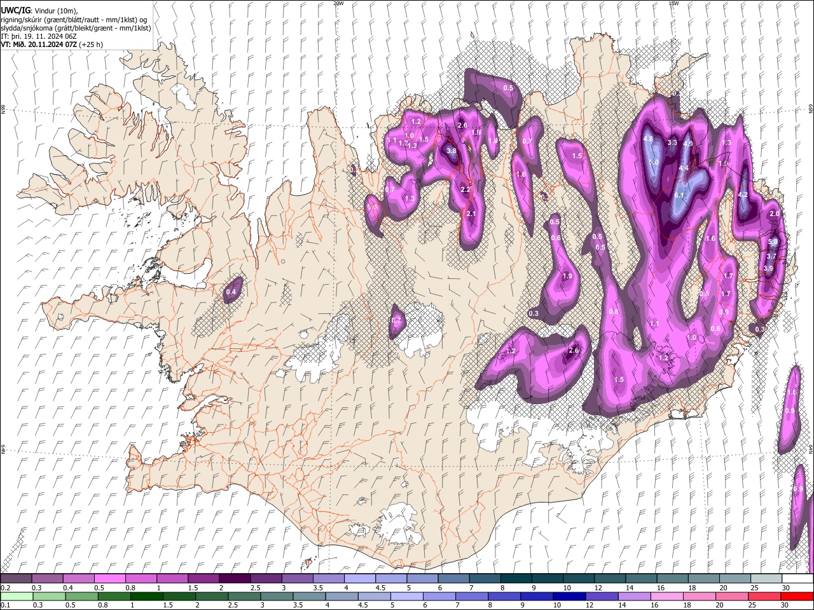The height and width of the screenshot is (610, 814).
Task: Pick the darkest green 1 mm rain swatch
Action: point(147,597)
